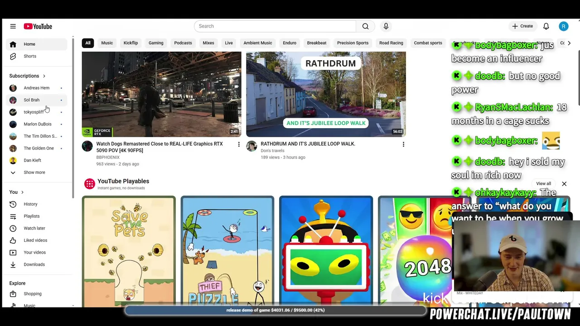Click the BBPHOENIX channel name
580x326 pixels.
coord(108,158)
